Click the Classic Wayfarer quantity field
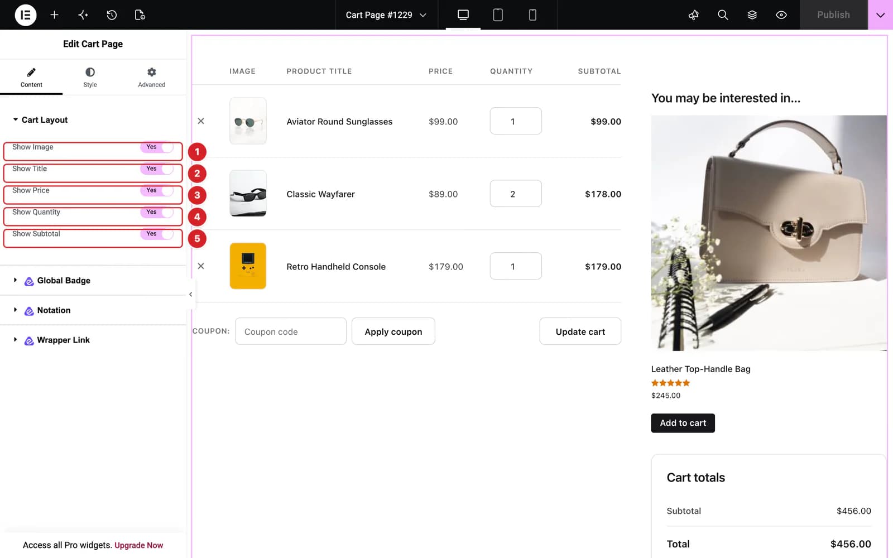The width and height of the screenshot is (893, 558). coord(516,194)
